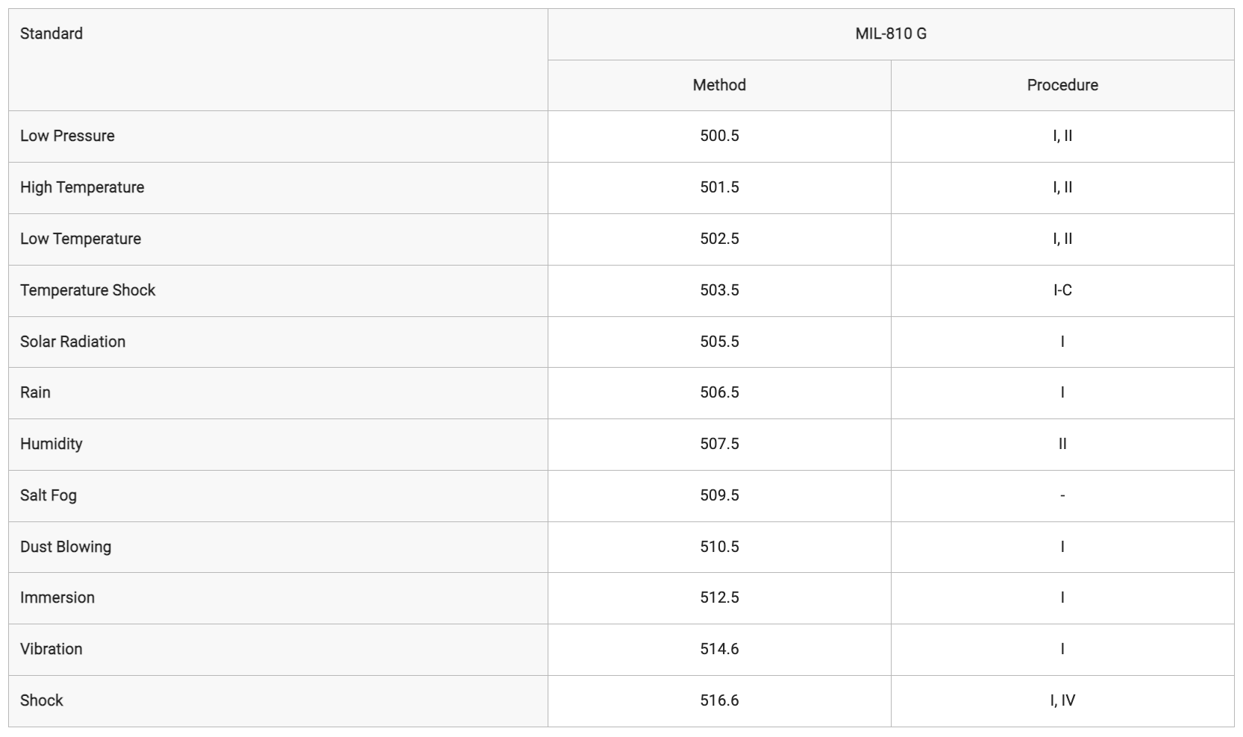This screenshot has width=1243, height=737.
Task: Click Salt Fog method 509.5
Action: click(x=719, y=496)
